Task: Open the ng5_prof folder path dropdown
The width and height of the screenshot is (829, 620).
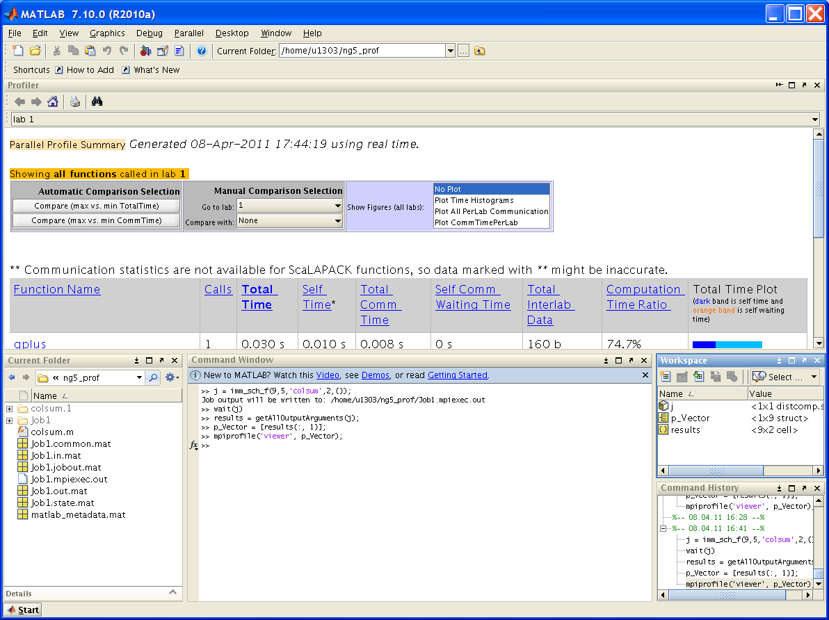Action: click(x=139, y=377)
